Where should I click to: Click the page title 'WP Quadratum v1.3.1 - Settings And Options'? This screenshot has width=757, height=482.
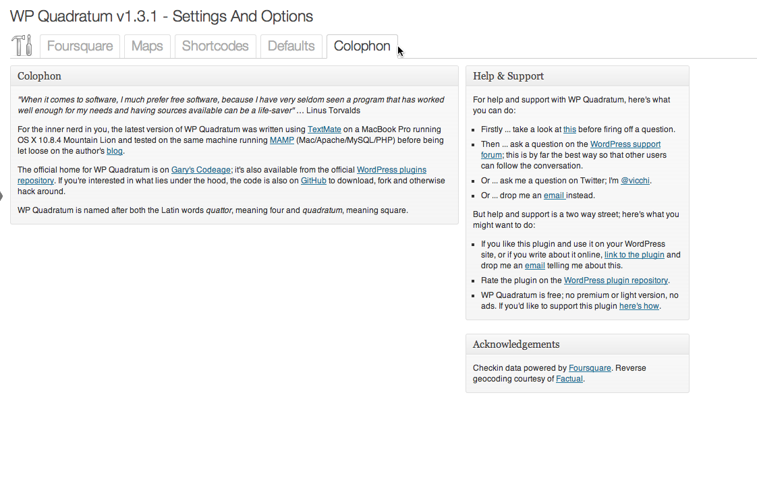pos(161,16)
